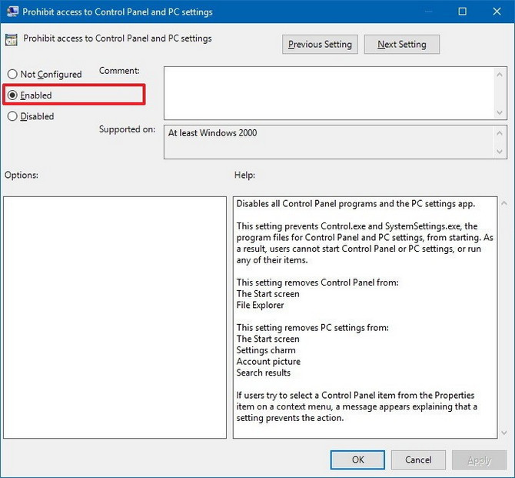
Task: Click the Comment box scroll down arrow
Action: coord(500,112)
